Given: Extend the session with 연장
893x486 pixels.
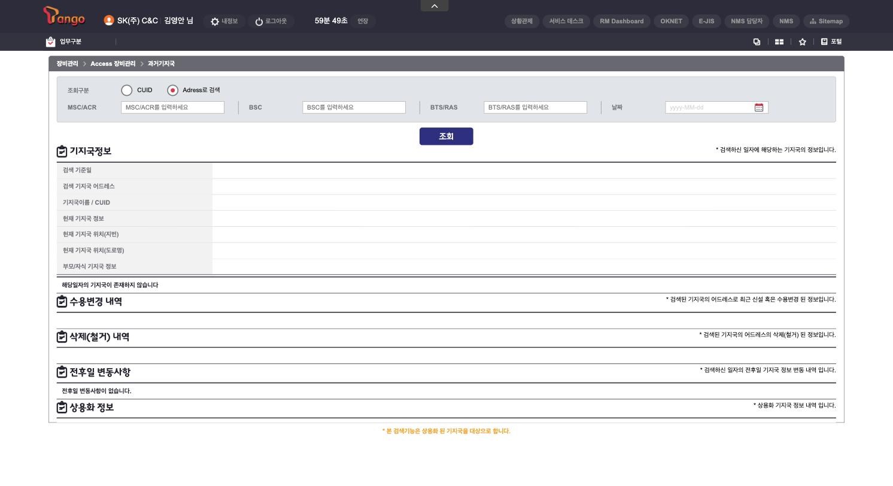Looking at the screenshot, I should (363, 21).
